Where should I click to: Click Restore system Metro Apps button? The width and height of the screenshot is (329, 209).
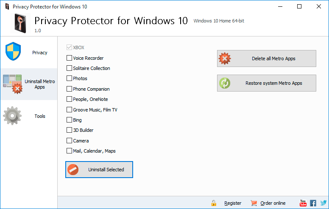267,83
